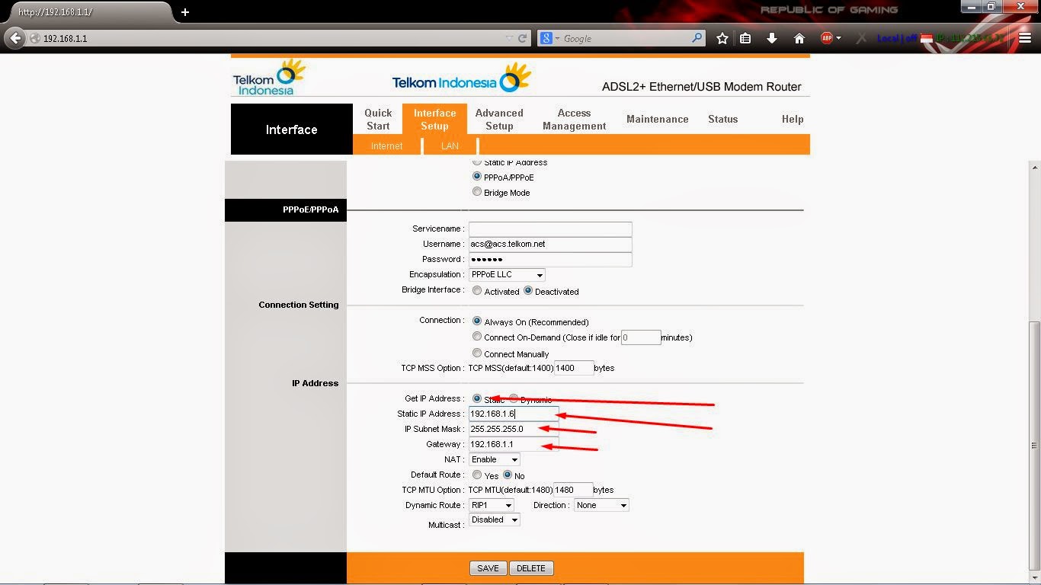The height and width of the screenshot is (585, 1041).
Task: Choose Connect On-Demand connection option
Action: [x=477, y=336]
